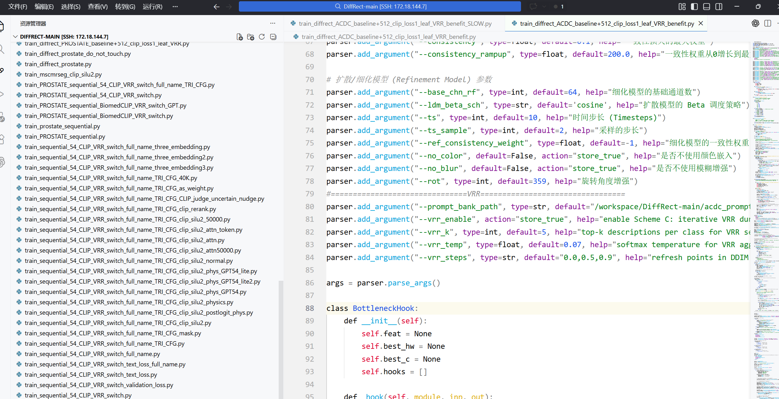Click the breadcrumb file name above the code
This screenshot has width=779, height=399.
[x=388, y=37]
